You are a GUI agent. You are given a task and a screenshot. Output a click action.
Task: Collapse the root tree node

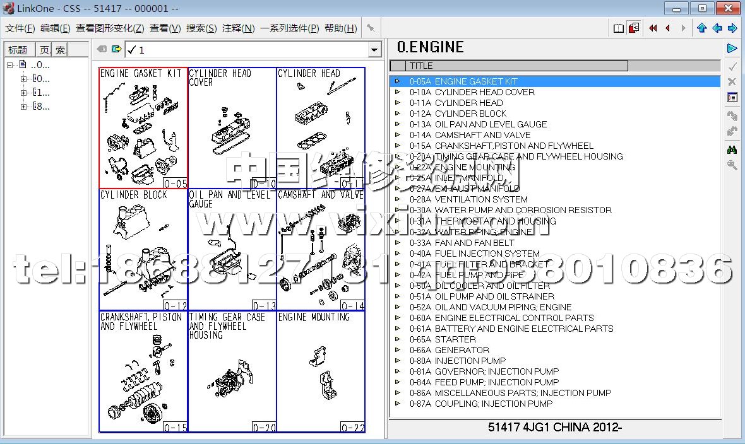(10, 65)
